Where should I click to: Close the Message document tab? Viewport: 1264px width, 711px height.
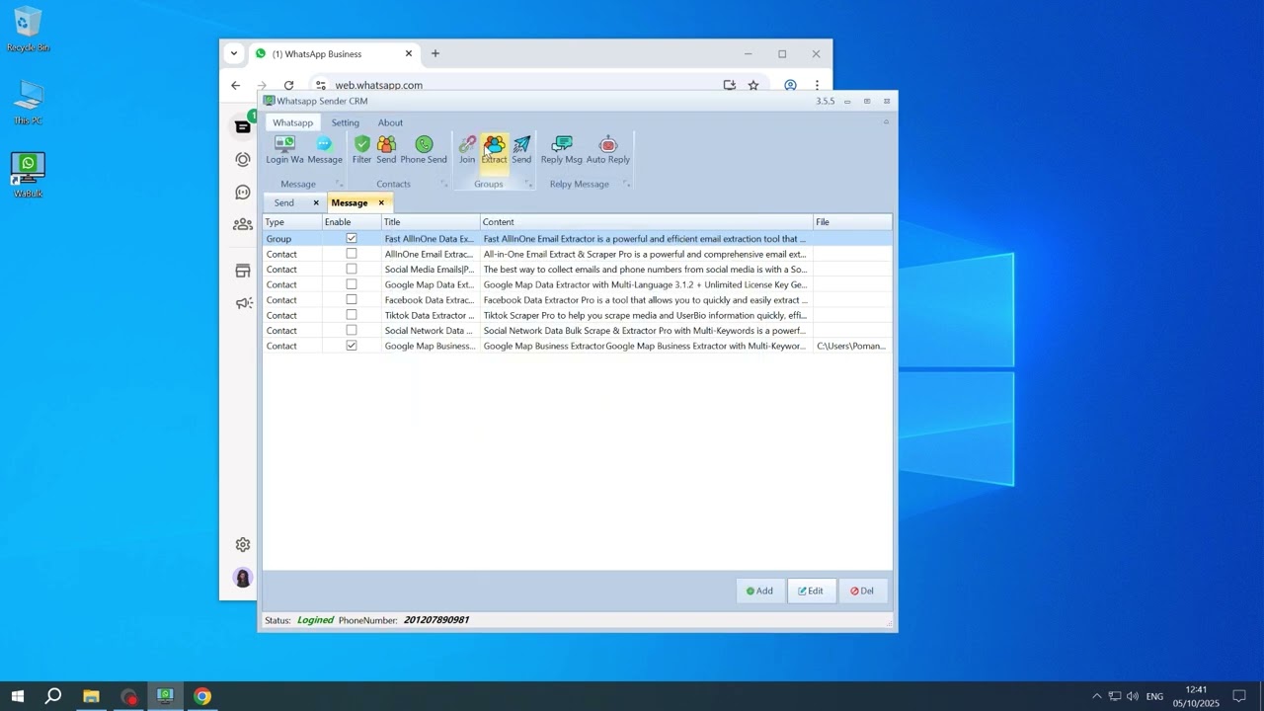pyautogui.click(x=381, y=202)
